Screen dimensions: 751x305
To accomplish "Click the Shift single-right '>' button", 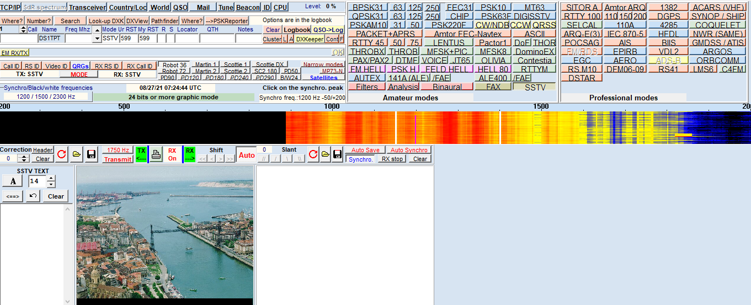I will 220,159.
